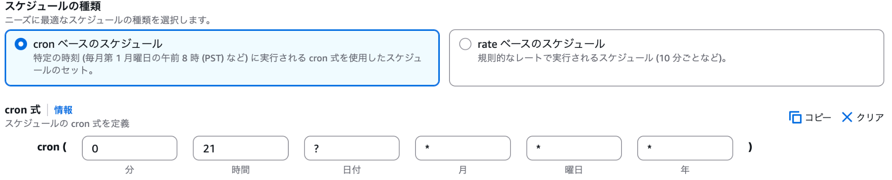Image resolution: width=892 pixels, height=180 pixels.
Task: Click the クリア X icon
Action: (847, 117)
